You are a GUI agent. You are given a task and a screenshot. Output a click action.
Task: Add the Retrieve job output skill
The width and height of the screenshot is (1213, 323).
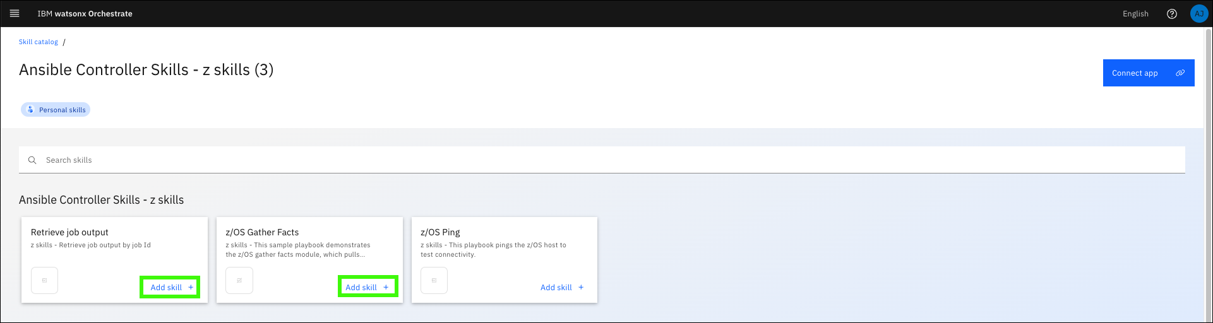171,287
